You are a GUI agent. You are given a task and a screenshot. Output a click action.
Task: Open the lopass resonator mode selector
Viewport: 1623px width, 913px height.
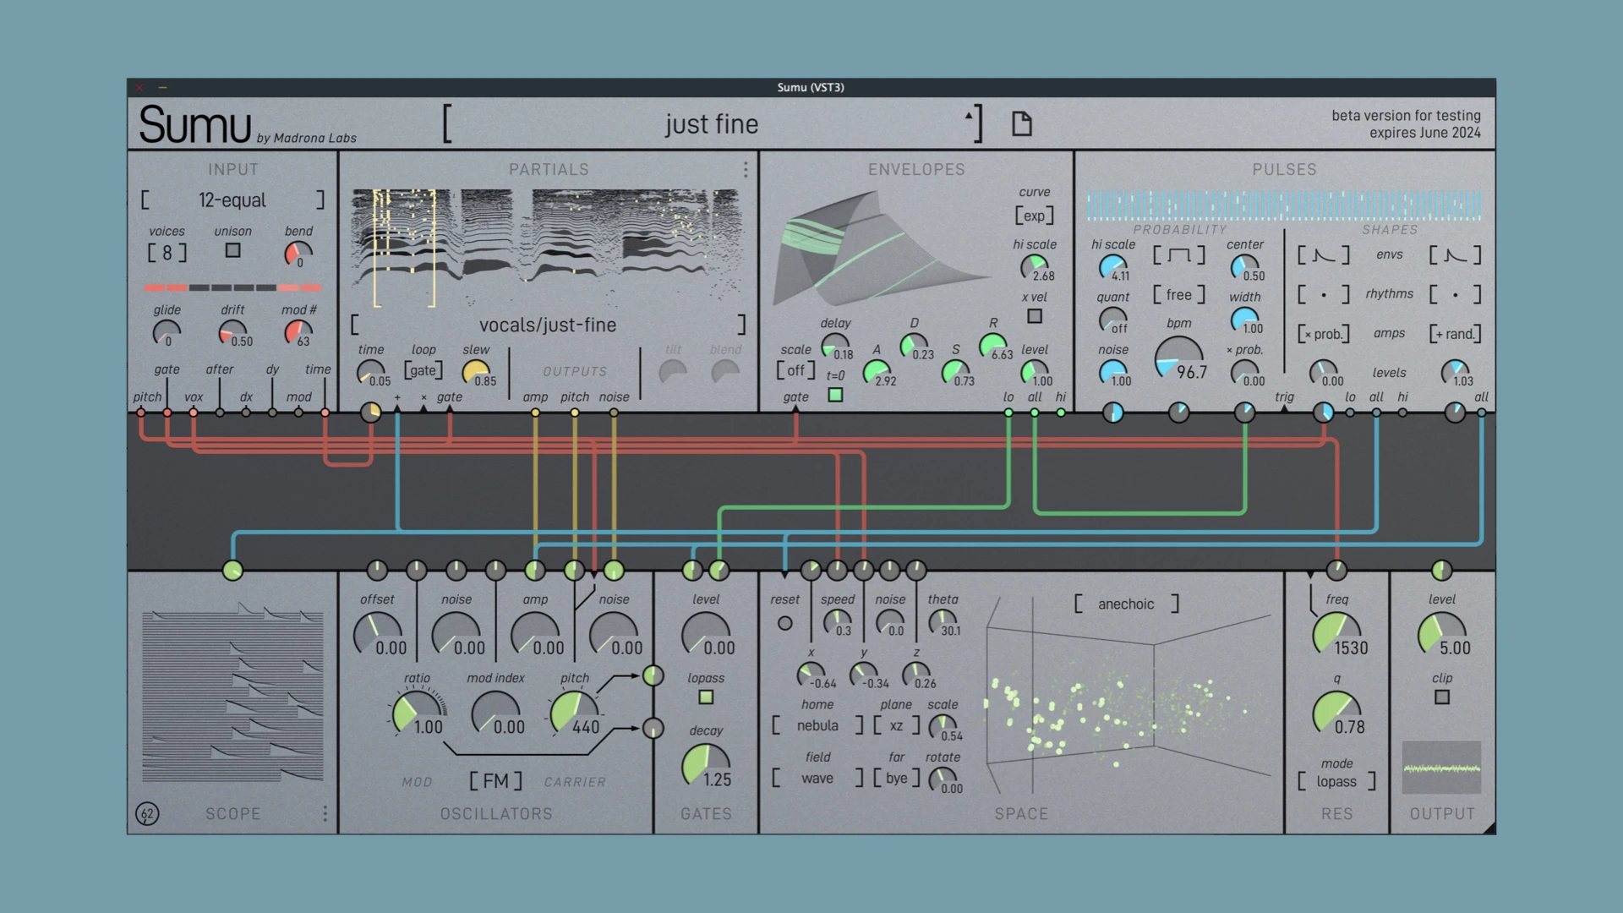click(x=1336, y=781)
